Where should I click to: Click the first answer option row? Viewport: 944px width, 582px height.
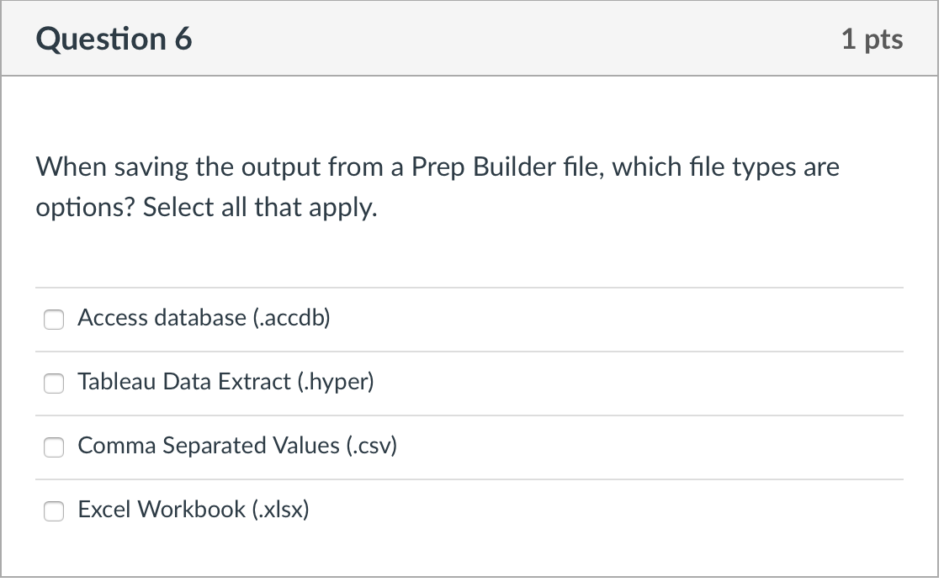point(471,320)
